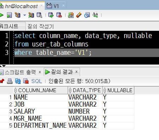
Task: Click the Run Script icon
Action: click(10, 15)
